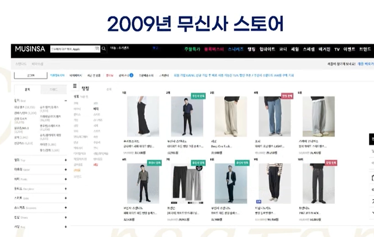Open the 매거진 menu item
Screen dimensions: 374x237
coord(324,49)
